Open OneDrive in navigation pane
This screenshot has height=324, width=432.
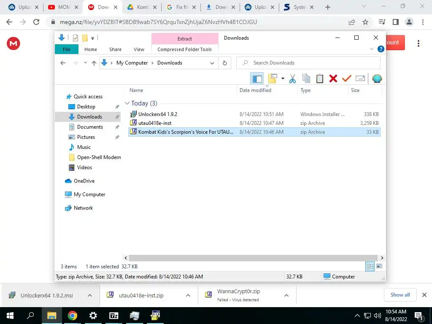84,181
